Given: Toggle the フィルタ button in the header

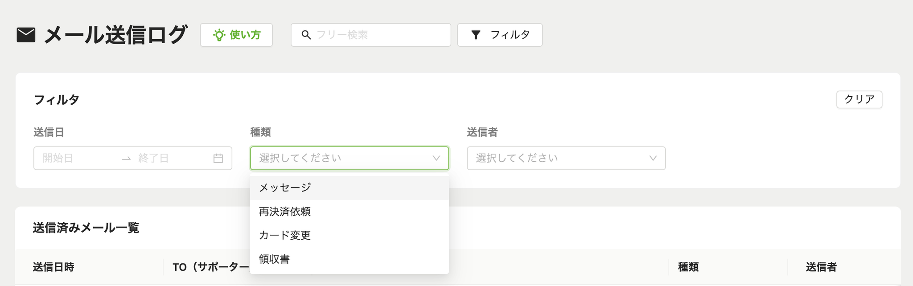Looking at the screenshot, I should pyautogui.click(x=500, y=35).
